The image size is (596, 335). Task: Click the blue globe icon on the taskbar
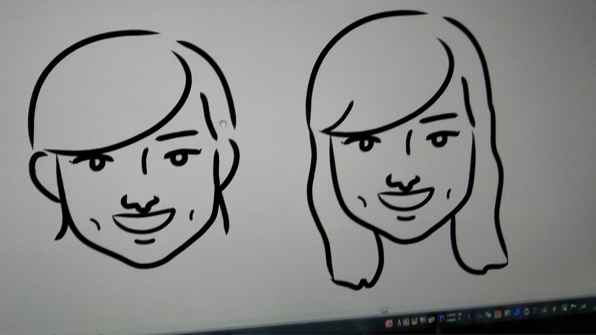(423, 320)
